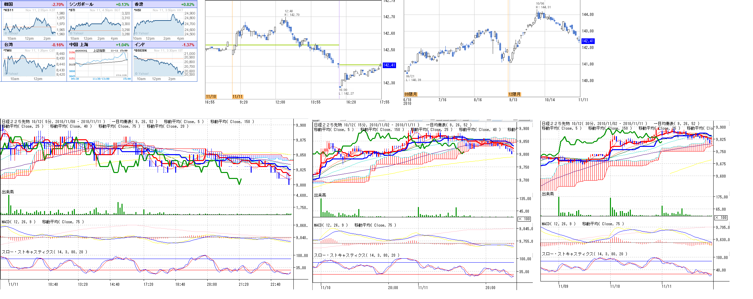753x299 pixels.
Task: Select the 12限月 contract marker
Action: pyautogui.click(x=514, y=94)
